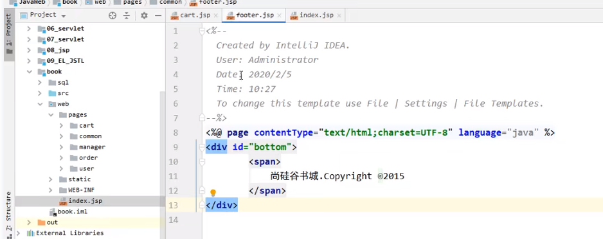This screenshot has height=239, width=603.
Task: Hide the Project panel with minus icon
Action: click(x=157, y=15)
